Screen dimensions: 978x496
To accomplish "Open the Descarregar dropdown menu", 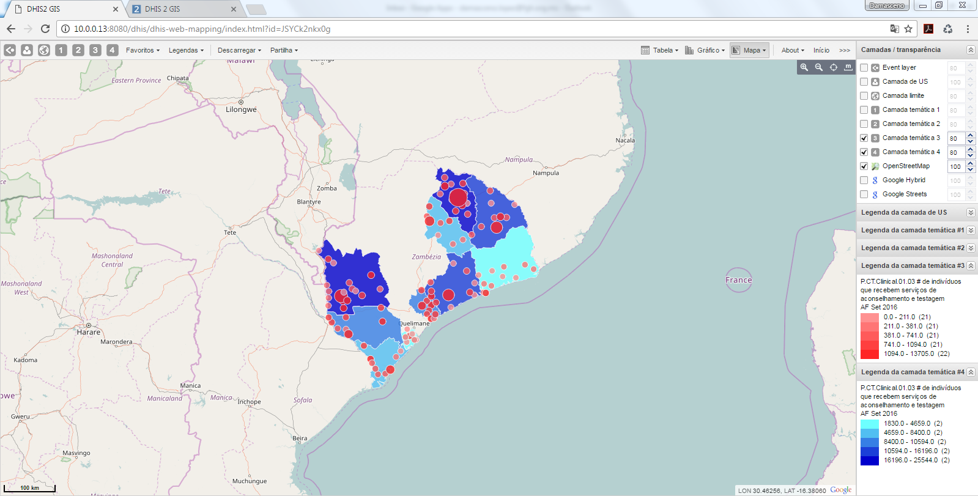I will [x=239, y=50].
